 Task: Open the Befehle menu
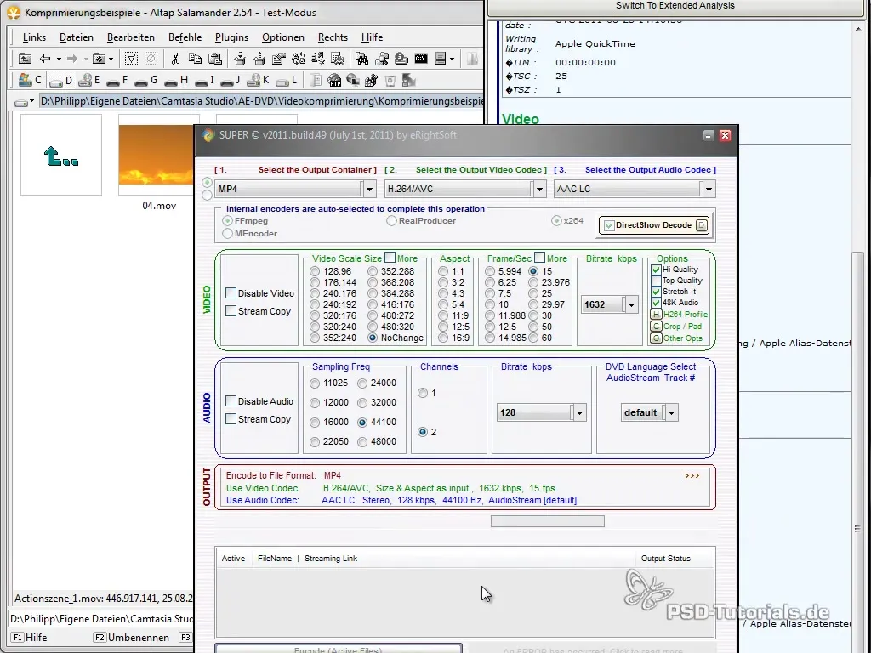(185, 37)
